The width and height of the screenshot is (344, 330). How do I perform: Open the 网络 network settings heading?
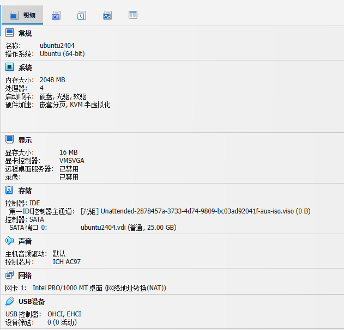(x=25, y=276)
